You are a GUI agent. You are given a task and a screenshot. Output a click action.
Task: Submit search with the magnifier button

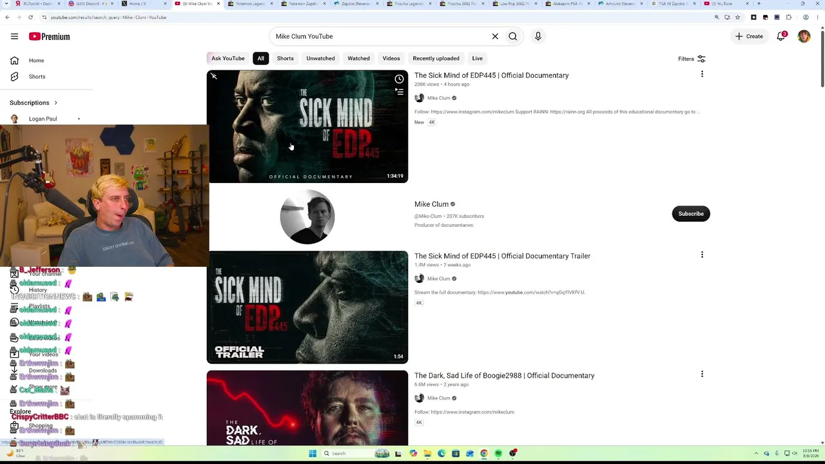[513, 37]
